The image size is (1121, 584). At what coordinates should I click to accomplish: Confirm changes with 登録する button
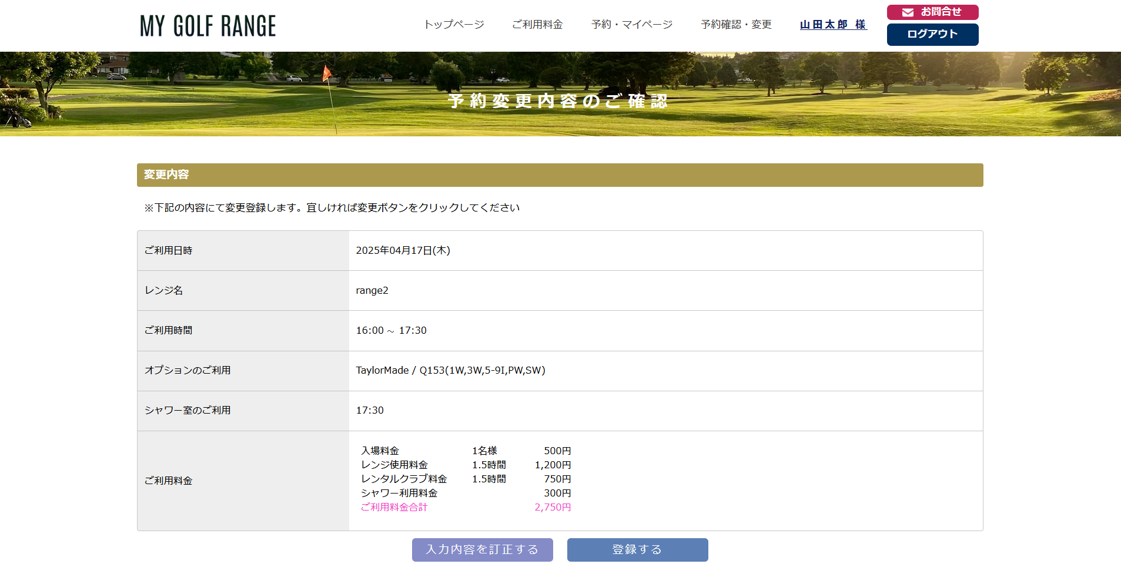[x=637, y=550]
